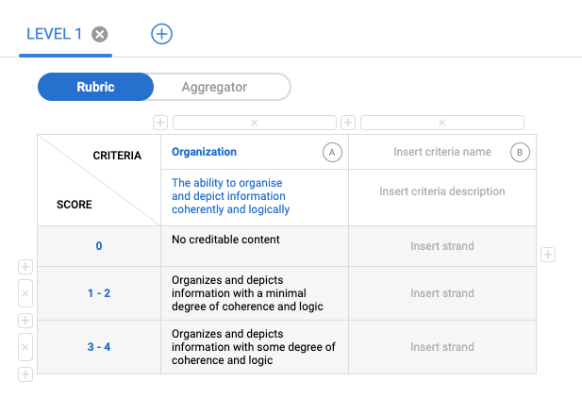Close the LEVEL 1 tab
This screenshot has height=398, width=582.
click(x=100, y=34)
